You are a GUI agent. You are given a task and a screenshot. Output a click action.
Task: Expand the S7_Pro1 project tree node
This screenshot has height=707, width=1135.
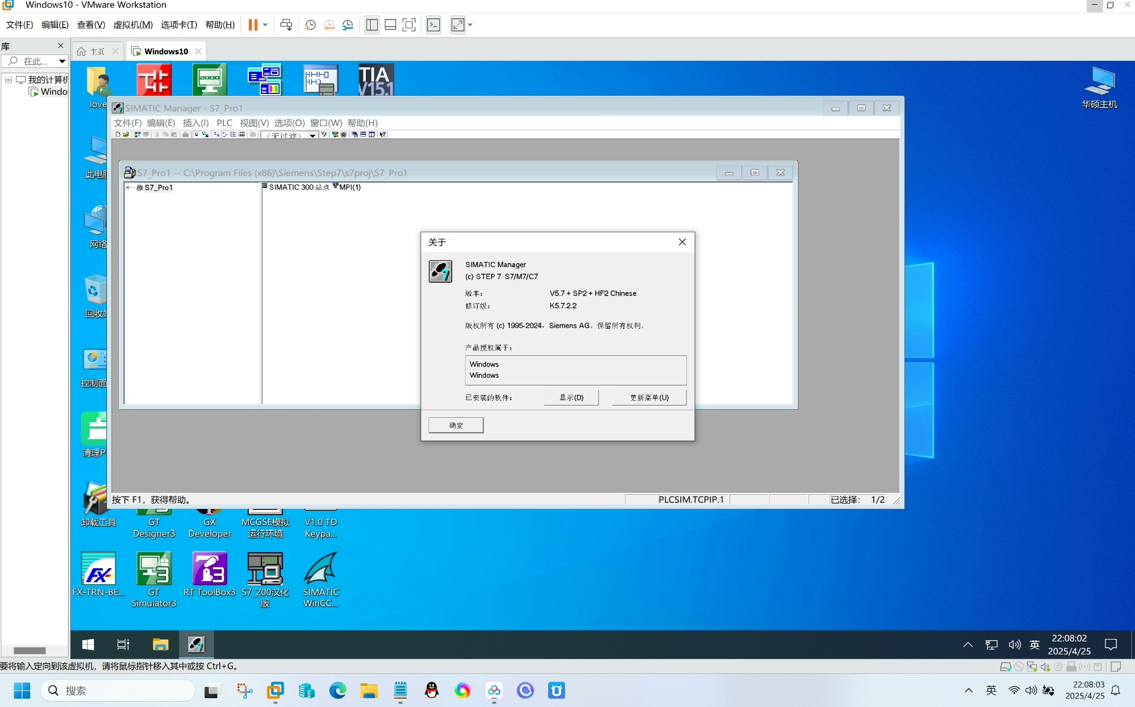(128, 187)
